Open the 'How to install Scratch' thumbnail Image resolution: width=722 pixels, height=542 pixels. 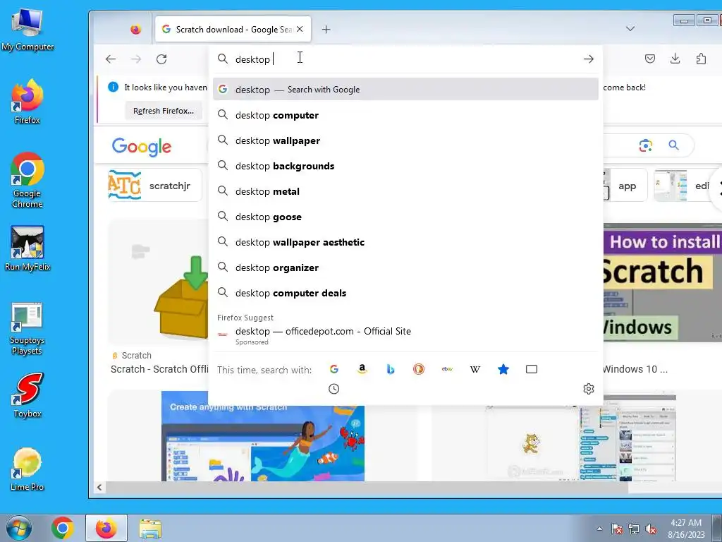[x=663, y=282]
